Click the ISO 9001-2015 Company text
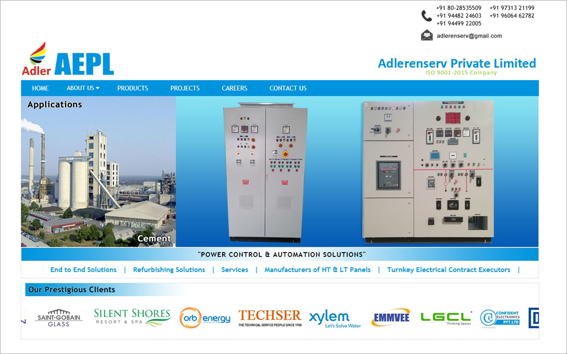 tap(461, 73)
